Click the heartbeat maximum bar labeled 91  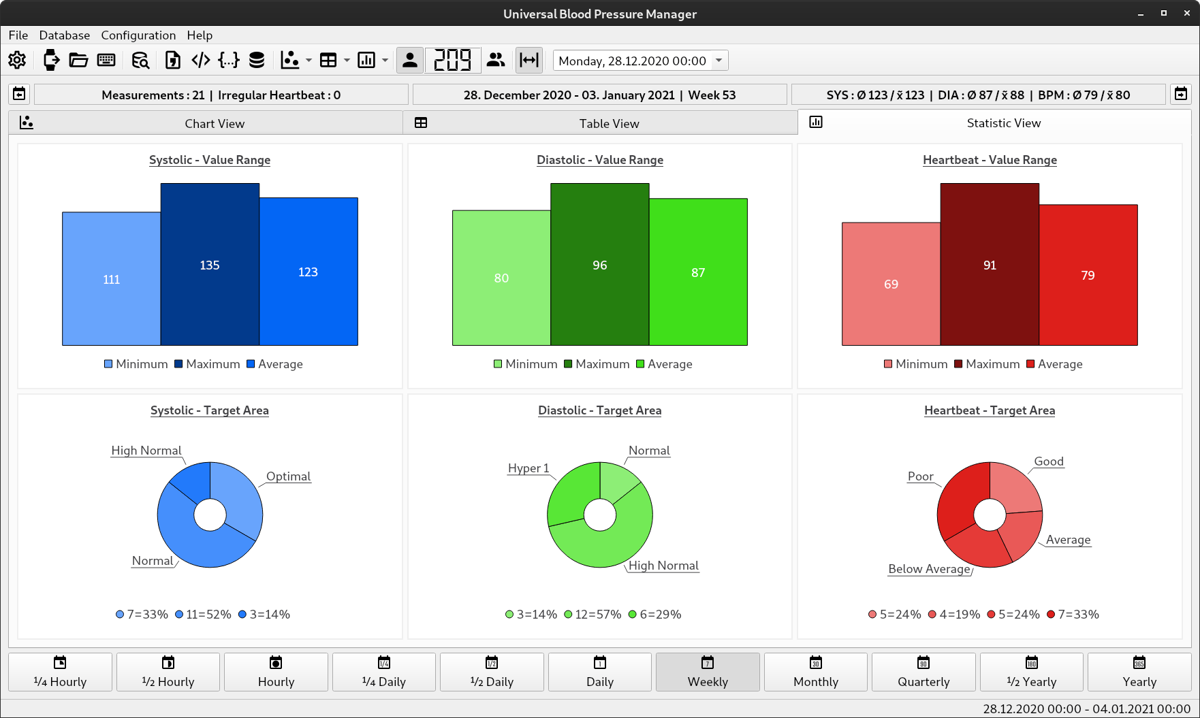pyautogui.click(x=990, y=264)
